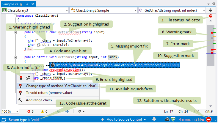
Task: Select "To void return (remove value)" fix
Action: [x=49, y=93]
